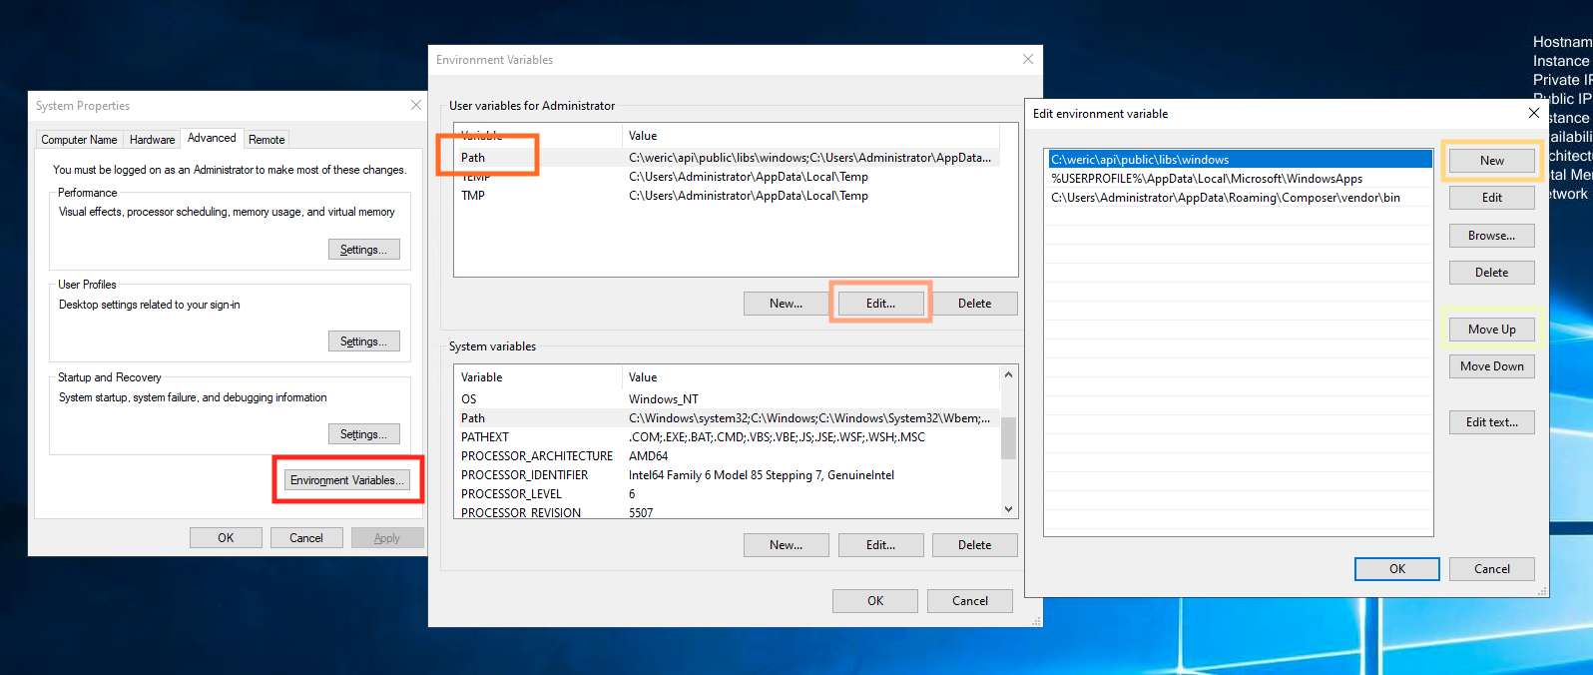Delete the selected user variable
Screen dimensions: 1593x675
point(974,304)
